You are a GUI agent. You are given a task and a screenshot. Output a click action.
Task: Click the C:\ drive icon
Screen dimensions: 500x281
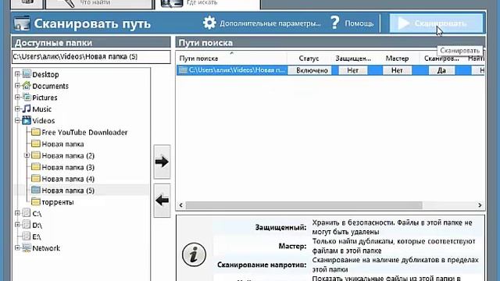point(27,213)
